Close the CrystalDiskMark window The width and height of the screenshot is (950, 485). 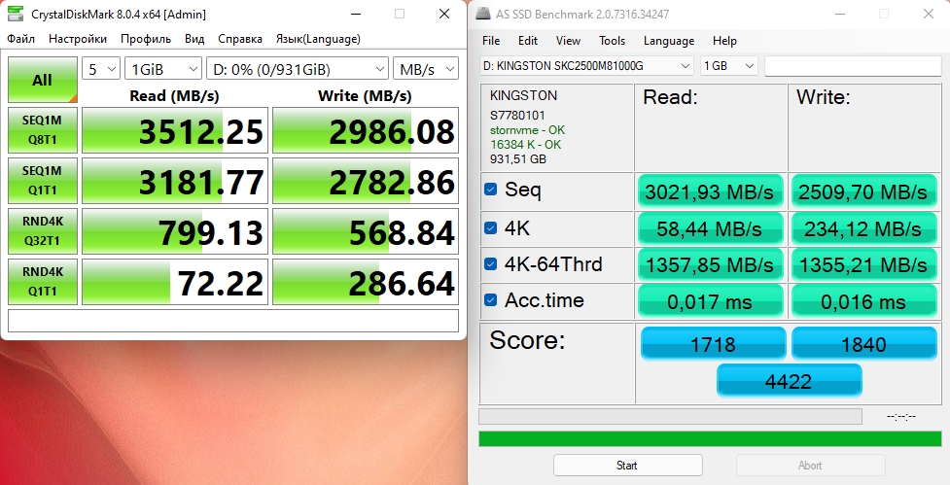coord(444,14)
